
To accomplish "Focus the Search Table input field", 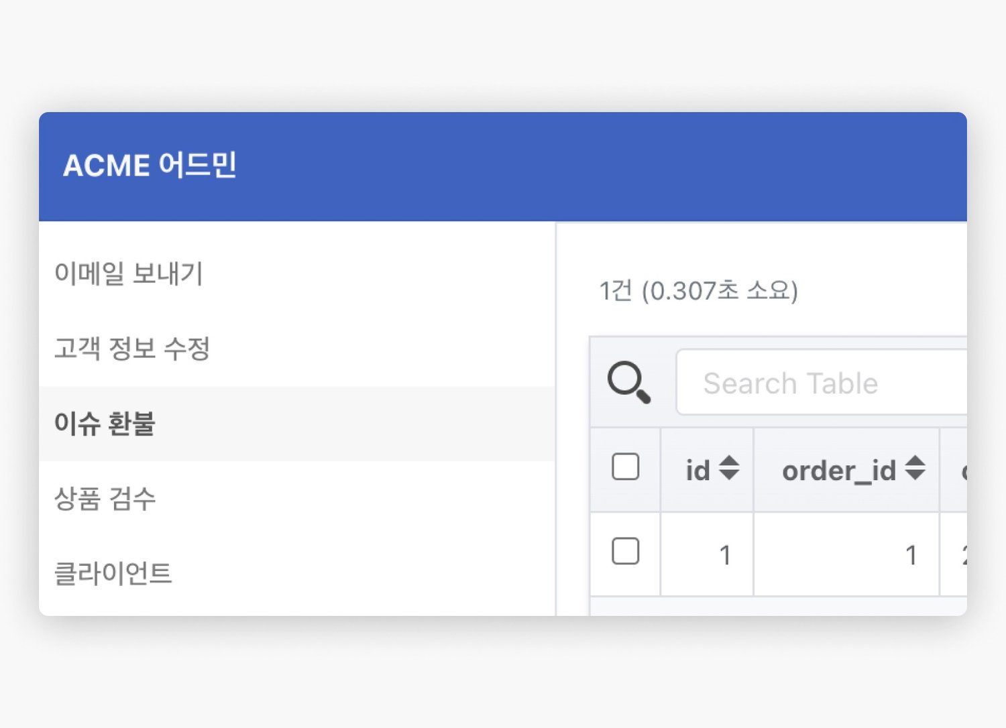I will [x=822, y=383].
